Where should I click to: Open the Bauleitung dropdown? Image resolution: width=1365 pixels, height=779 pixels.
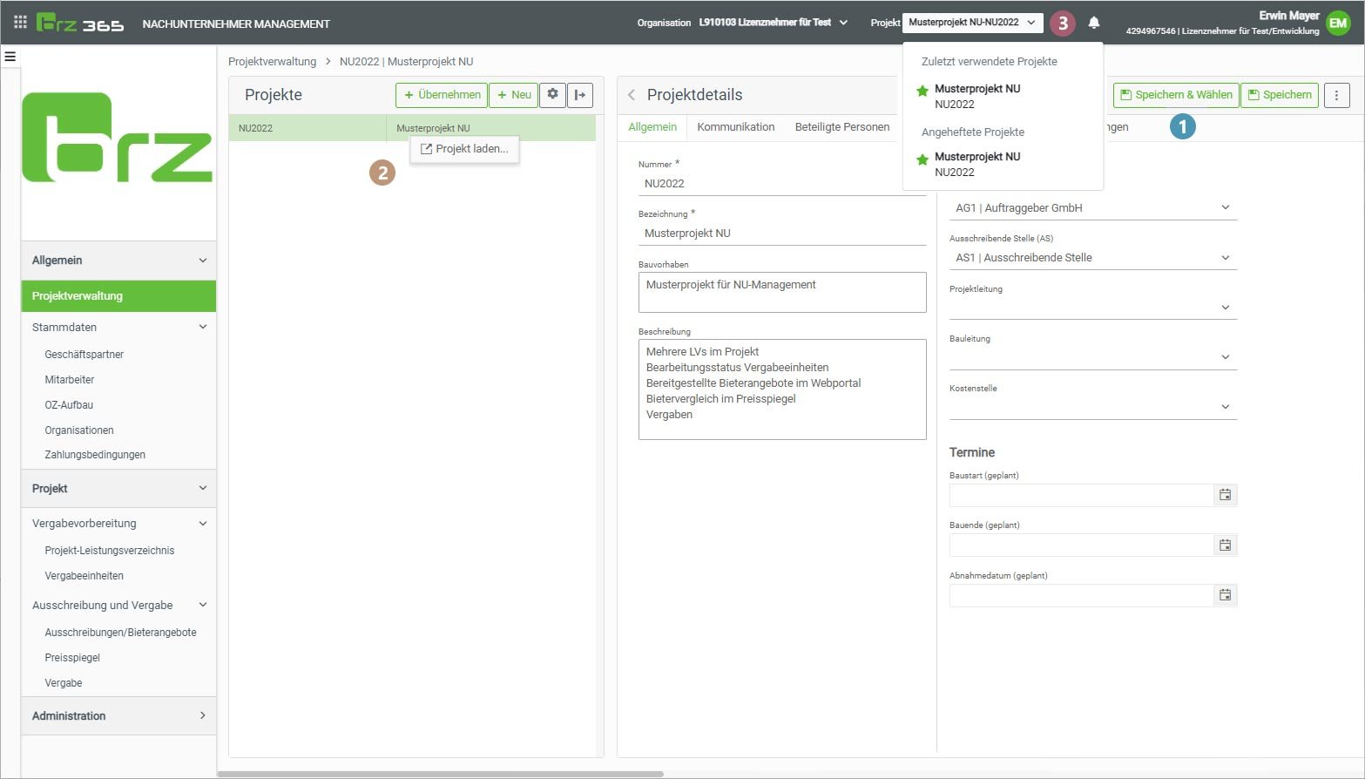point(1092,357)
